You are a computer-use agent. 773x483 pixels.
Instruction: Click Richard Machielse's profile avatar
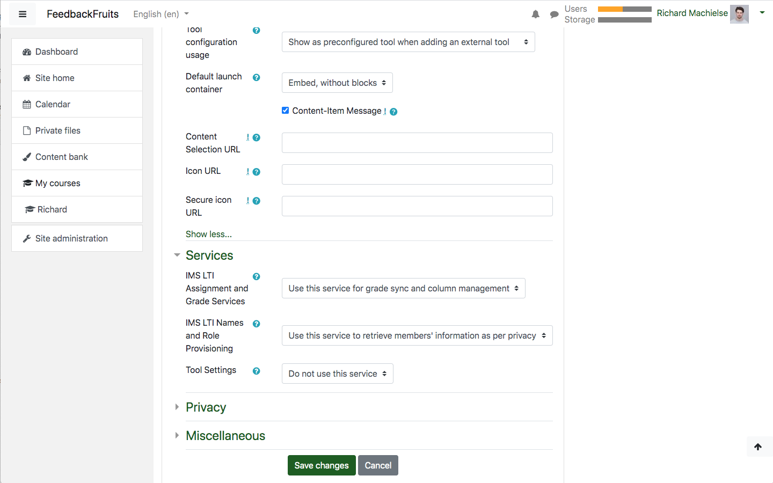[x=739, y=14]
